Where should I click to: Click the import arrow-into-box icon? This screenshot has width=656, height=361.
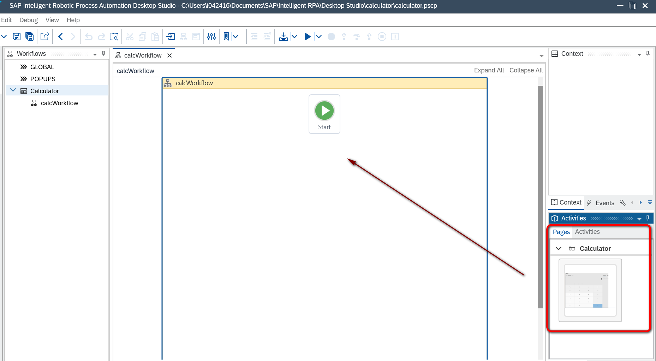coord(171,36)
